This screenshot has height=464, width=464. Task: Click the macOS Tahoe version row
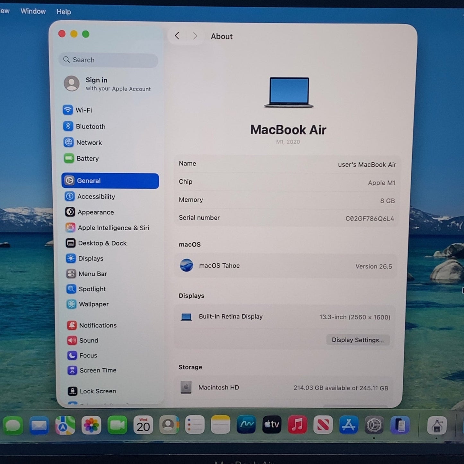286,266
